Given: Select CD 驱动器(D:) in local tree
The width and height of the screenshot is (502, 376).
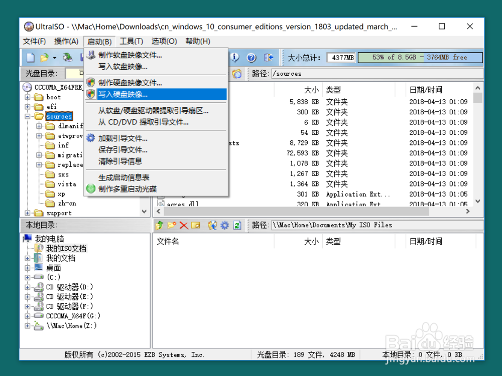Looking at the screenshot, I should pyautogui.click(x=69, y=287).
